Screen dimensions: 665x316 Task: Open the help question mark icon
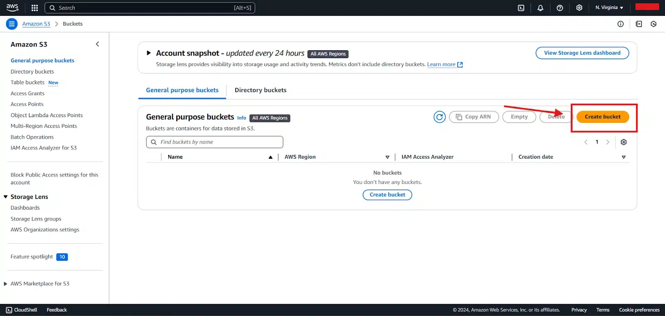tap(560, 8)
